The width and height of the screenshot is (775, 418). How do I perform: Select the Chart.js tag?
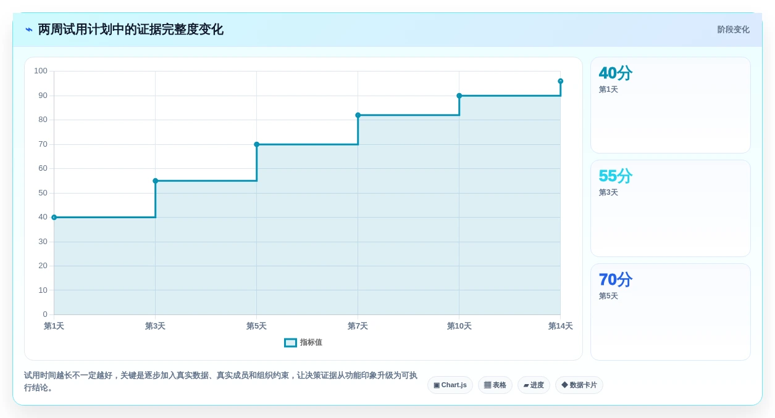[x=450, y=385]
